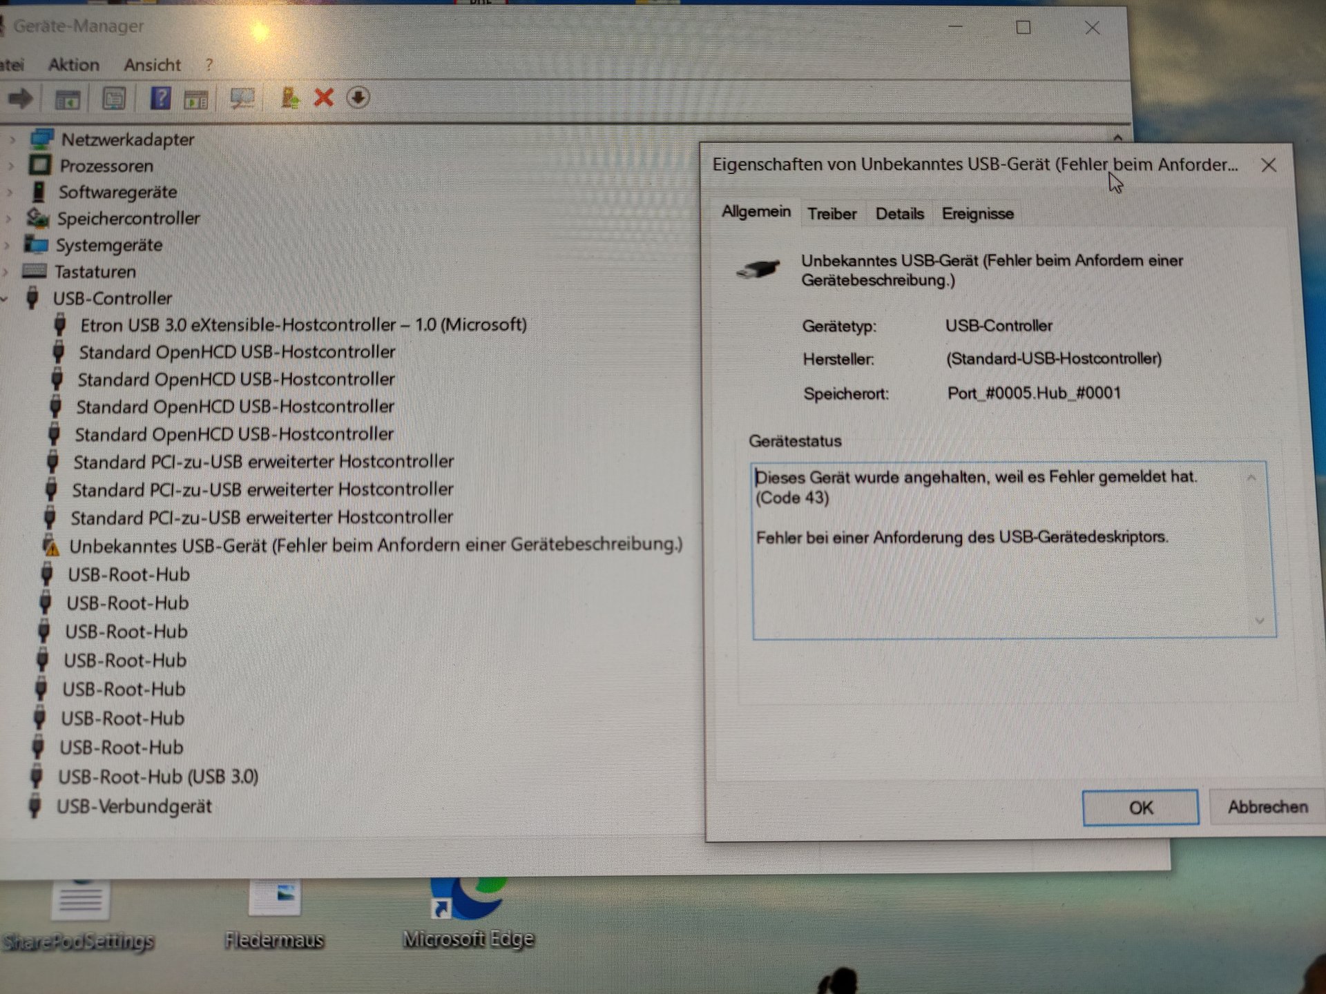
Task: Click the USB-Verbundgerät device icon
Action: [35, 806]
